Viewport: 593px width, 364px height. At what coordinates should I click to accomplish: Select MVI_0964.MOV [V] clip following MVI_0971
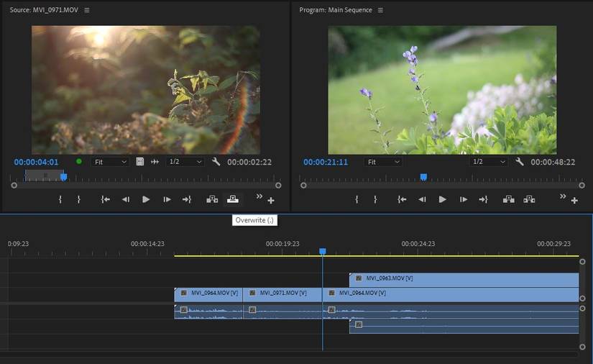[x=451, y=295]
